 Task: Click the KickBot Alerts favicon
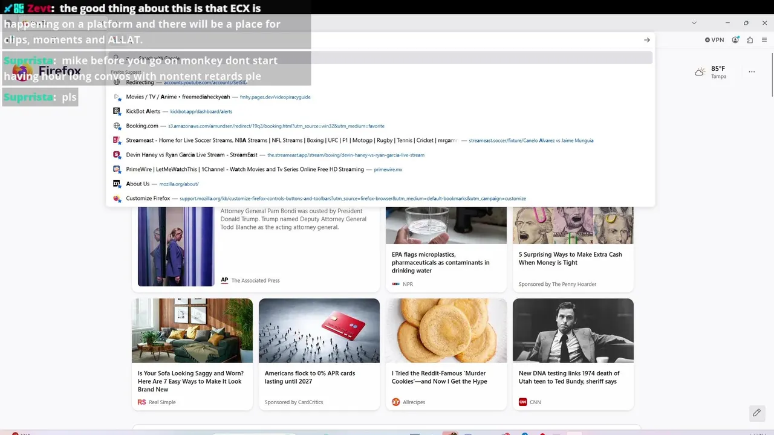117,111
